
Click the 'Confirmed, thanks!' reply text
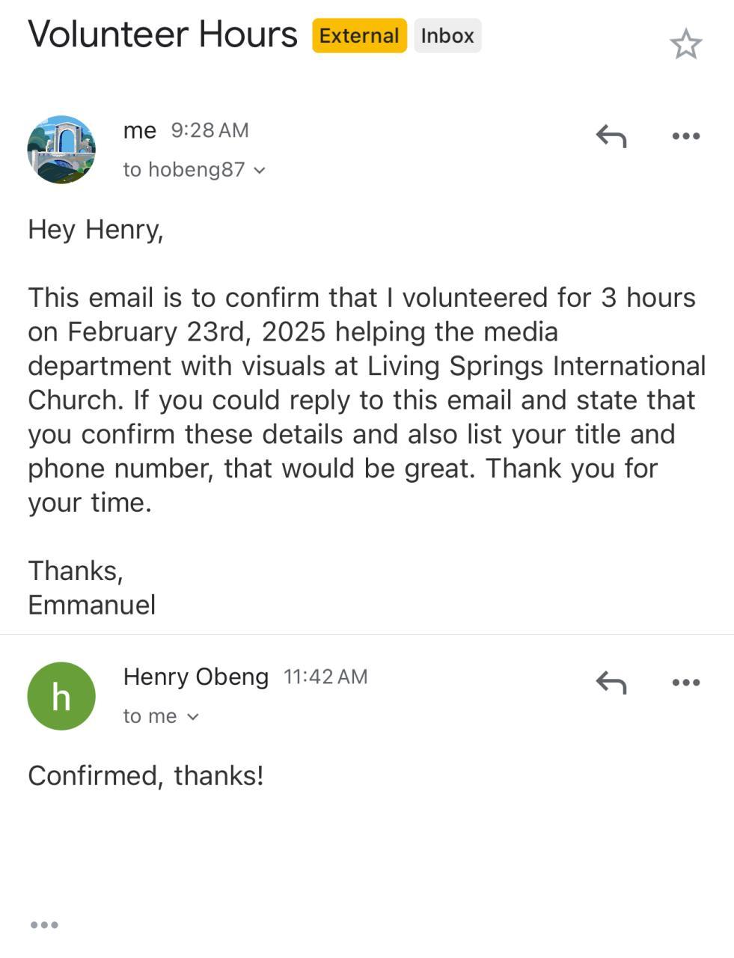pyautogui.click(x=146, y=775)
